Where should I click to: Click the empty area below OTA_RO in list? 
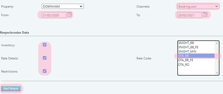coord(196,71)
